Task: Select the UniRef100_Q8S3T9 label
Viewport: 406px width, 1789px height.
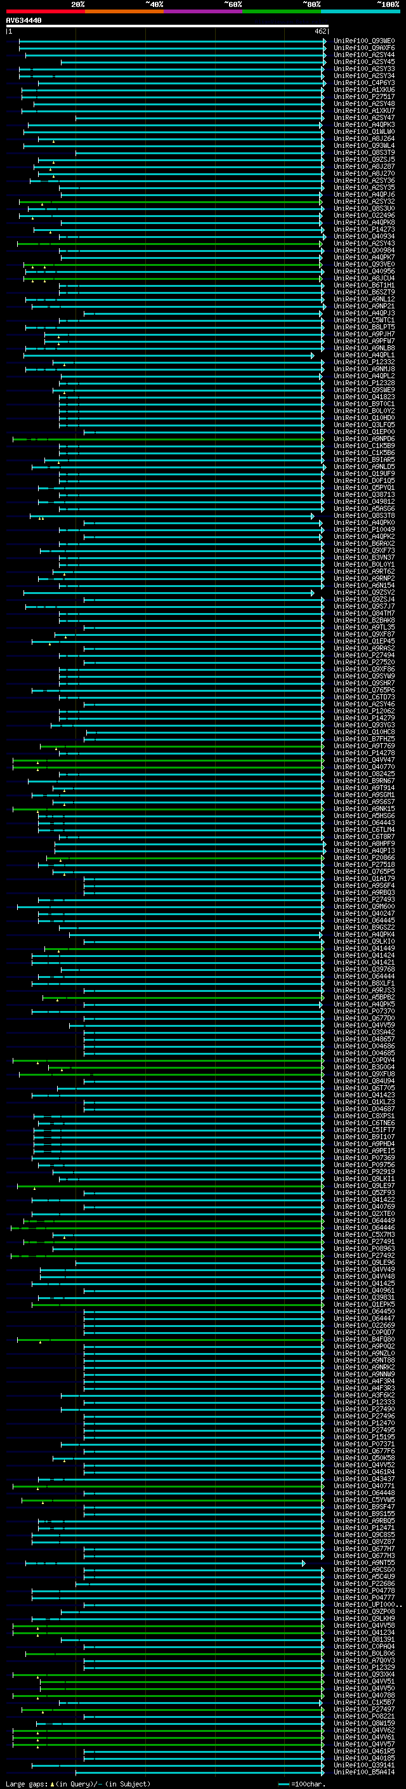Action: tap(364, 153)
